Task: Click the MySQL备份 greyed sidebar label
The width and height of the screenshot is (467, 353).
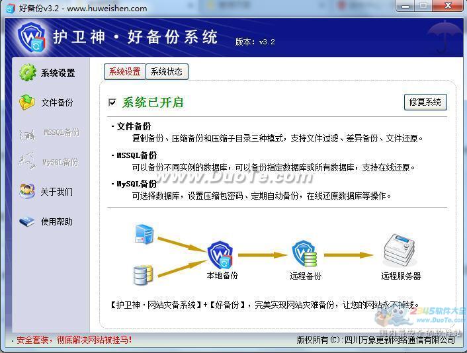Action: [60, 162]
